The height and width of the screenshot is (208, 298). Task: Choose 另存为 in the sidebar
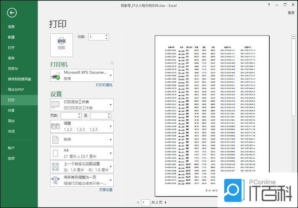click(13, 69)
